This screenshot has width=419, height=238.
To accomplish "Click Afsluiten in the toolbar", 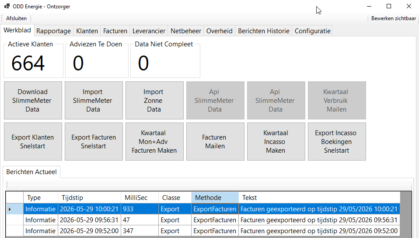I will pos(16,18).
